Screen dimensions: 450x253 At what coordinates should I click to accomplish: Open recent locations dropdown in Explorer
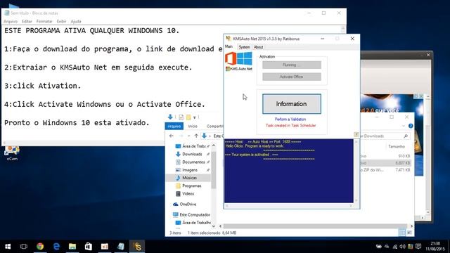pyautogui.click(x=188, y=136)
